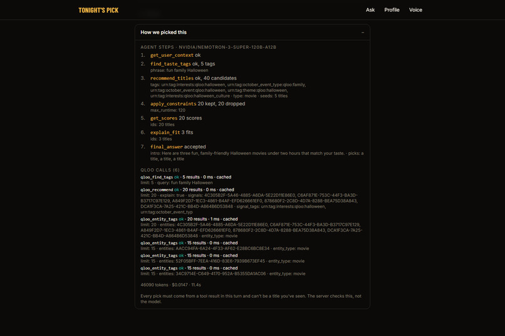Click the 46090 tokens cost summary

pyautogui.click(x=170, y=285)
